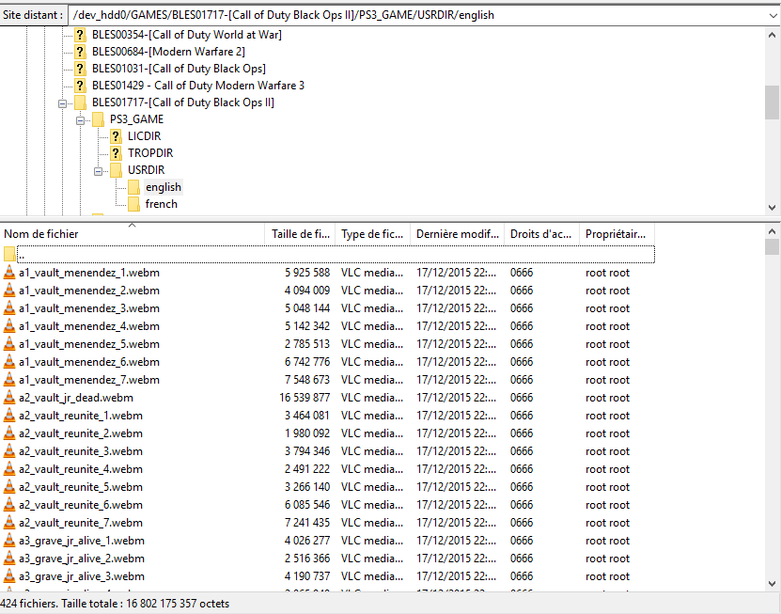Click the VLC icon for a1_vault_menendez_1.webm

point(9,273)
